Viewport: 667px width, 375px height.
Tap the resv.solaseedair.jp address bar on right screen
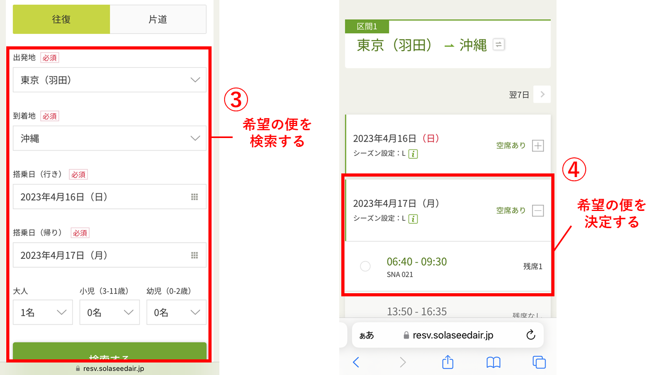click(x=448, y=335)
